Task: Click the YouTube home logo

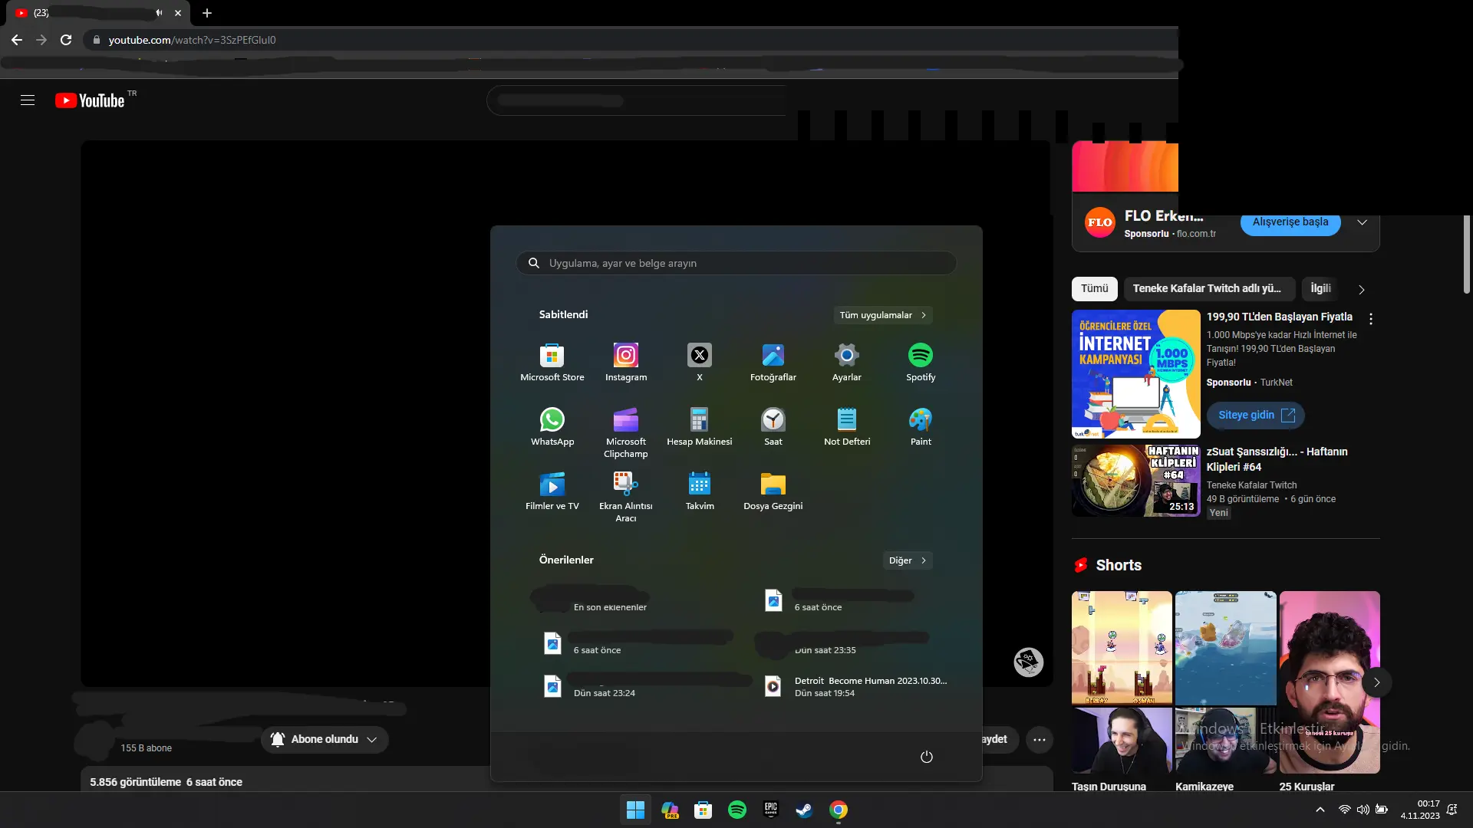Action: tap(90, 100)
